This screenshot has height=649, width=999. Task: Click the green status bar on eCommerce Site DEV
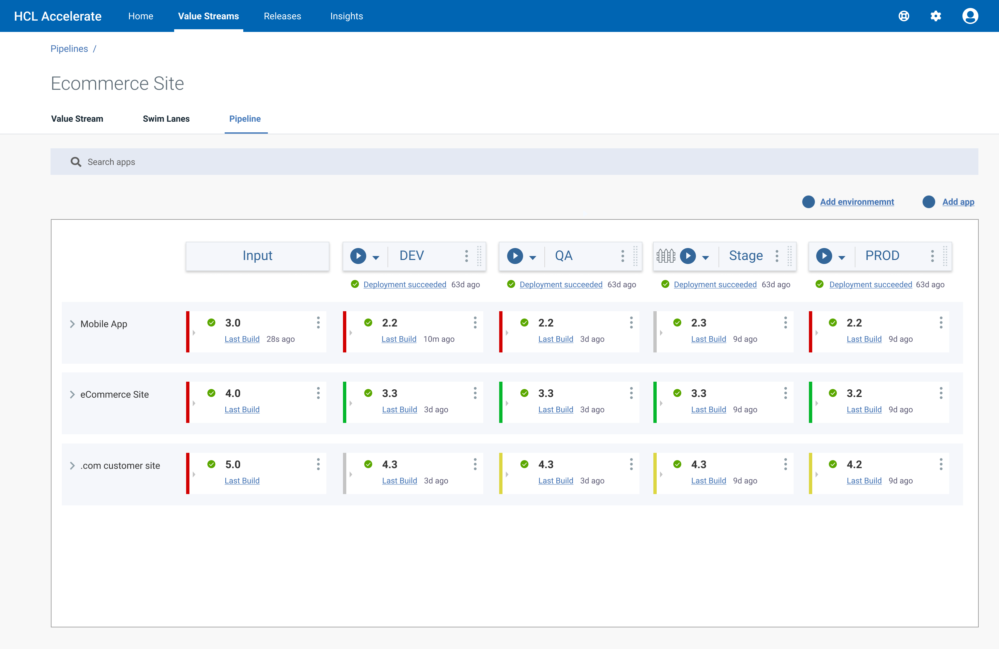point(345,402)
